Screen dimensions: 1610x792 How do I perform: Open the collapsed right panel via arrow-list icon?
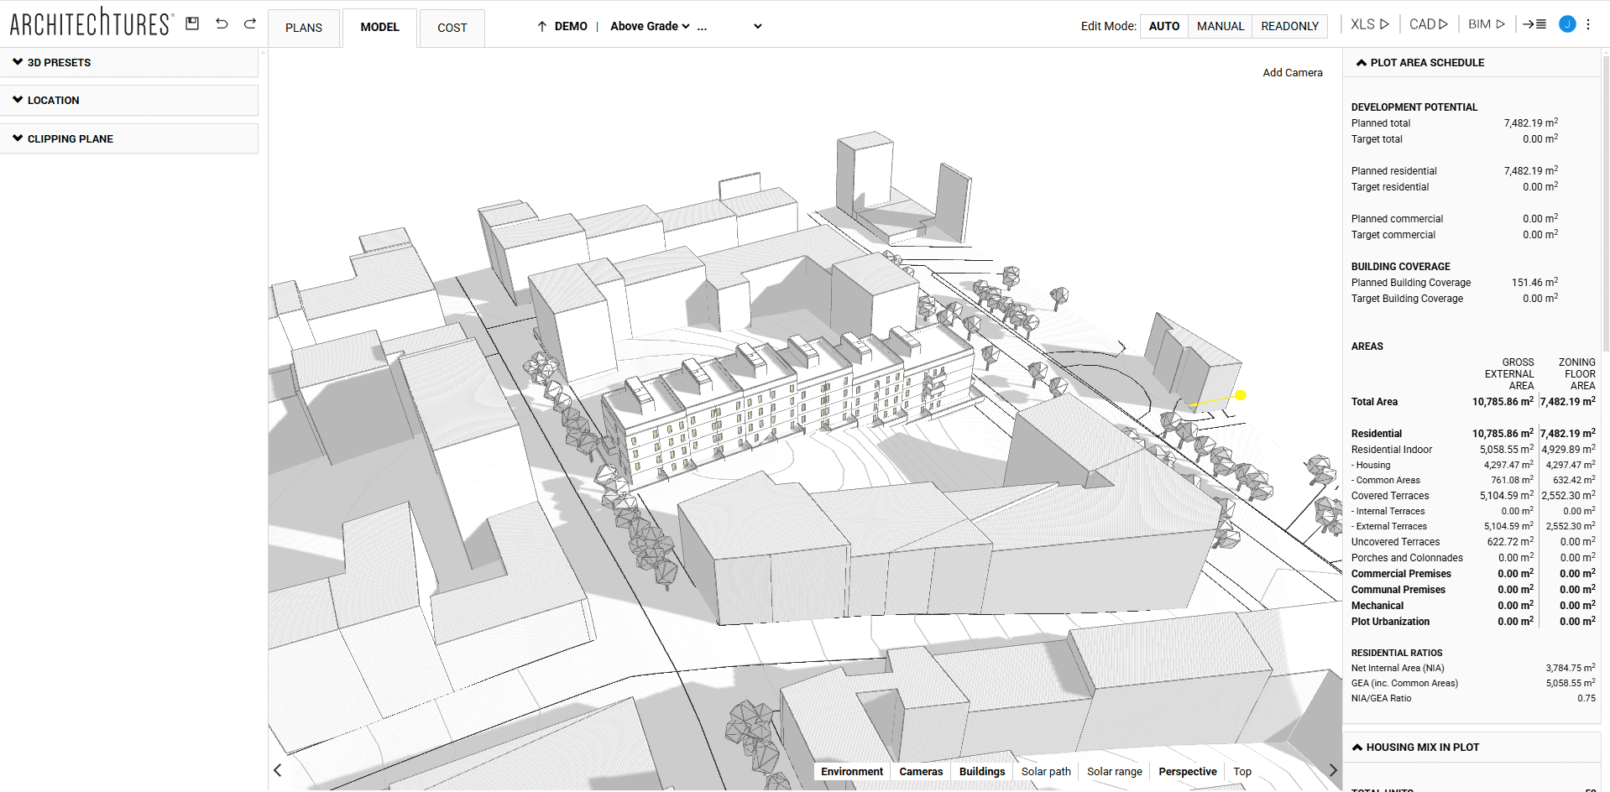(1534, 23)
